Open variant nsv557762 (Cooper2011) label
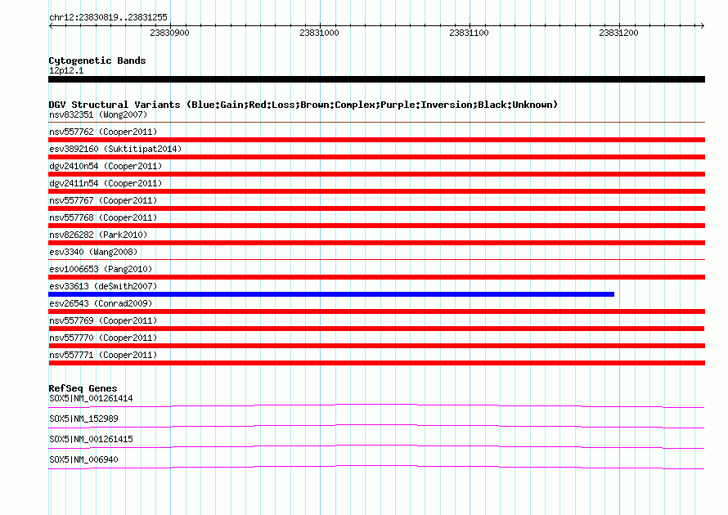The image size is (728, 515). pyautogui.click(x=103, y=132)
